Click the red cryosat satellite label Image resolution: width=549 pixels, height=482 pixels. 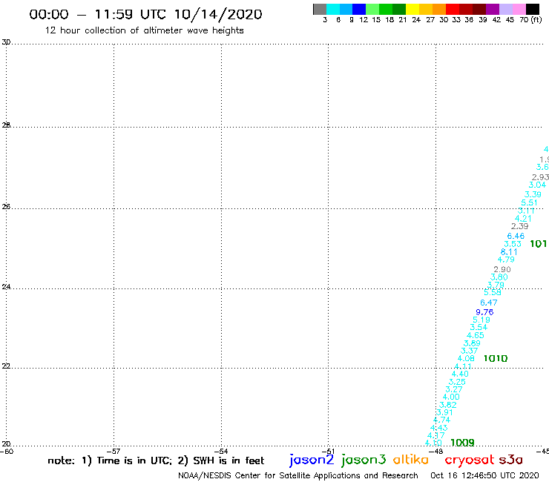(x=470, y=460)
